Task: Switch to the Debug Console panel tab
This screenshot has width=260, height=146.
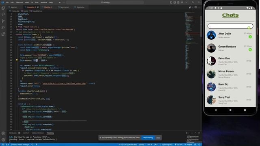Action: pyautogui.click(x=38, y=133)
